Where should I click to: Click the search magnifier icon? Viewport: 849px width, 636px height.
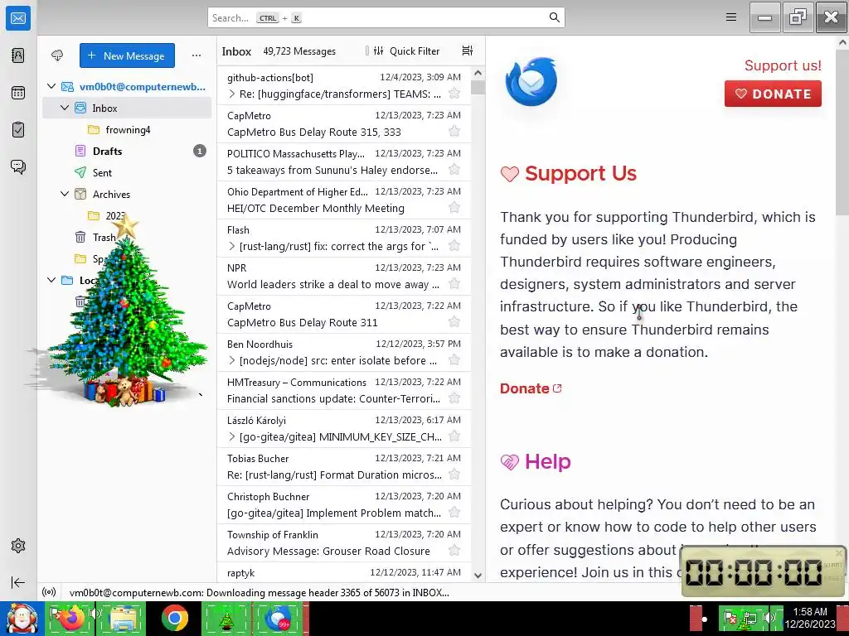tap(554, 17)
